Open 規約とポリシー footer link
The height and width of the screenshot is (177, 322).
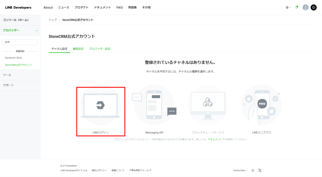tap(99, 170)
